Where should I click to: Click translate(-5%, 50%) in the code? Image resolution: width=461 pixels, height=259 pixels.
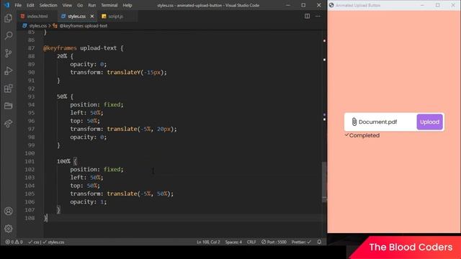point(138,194)
